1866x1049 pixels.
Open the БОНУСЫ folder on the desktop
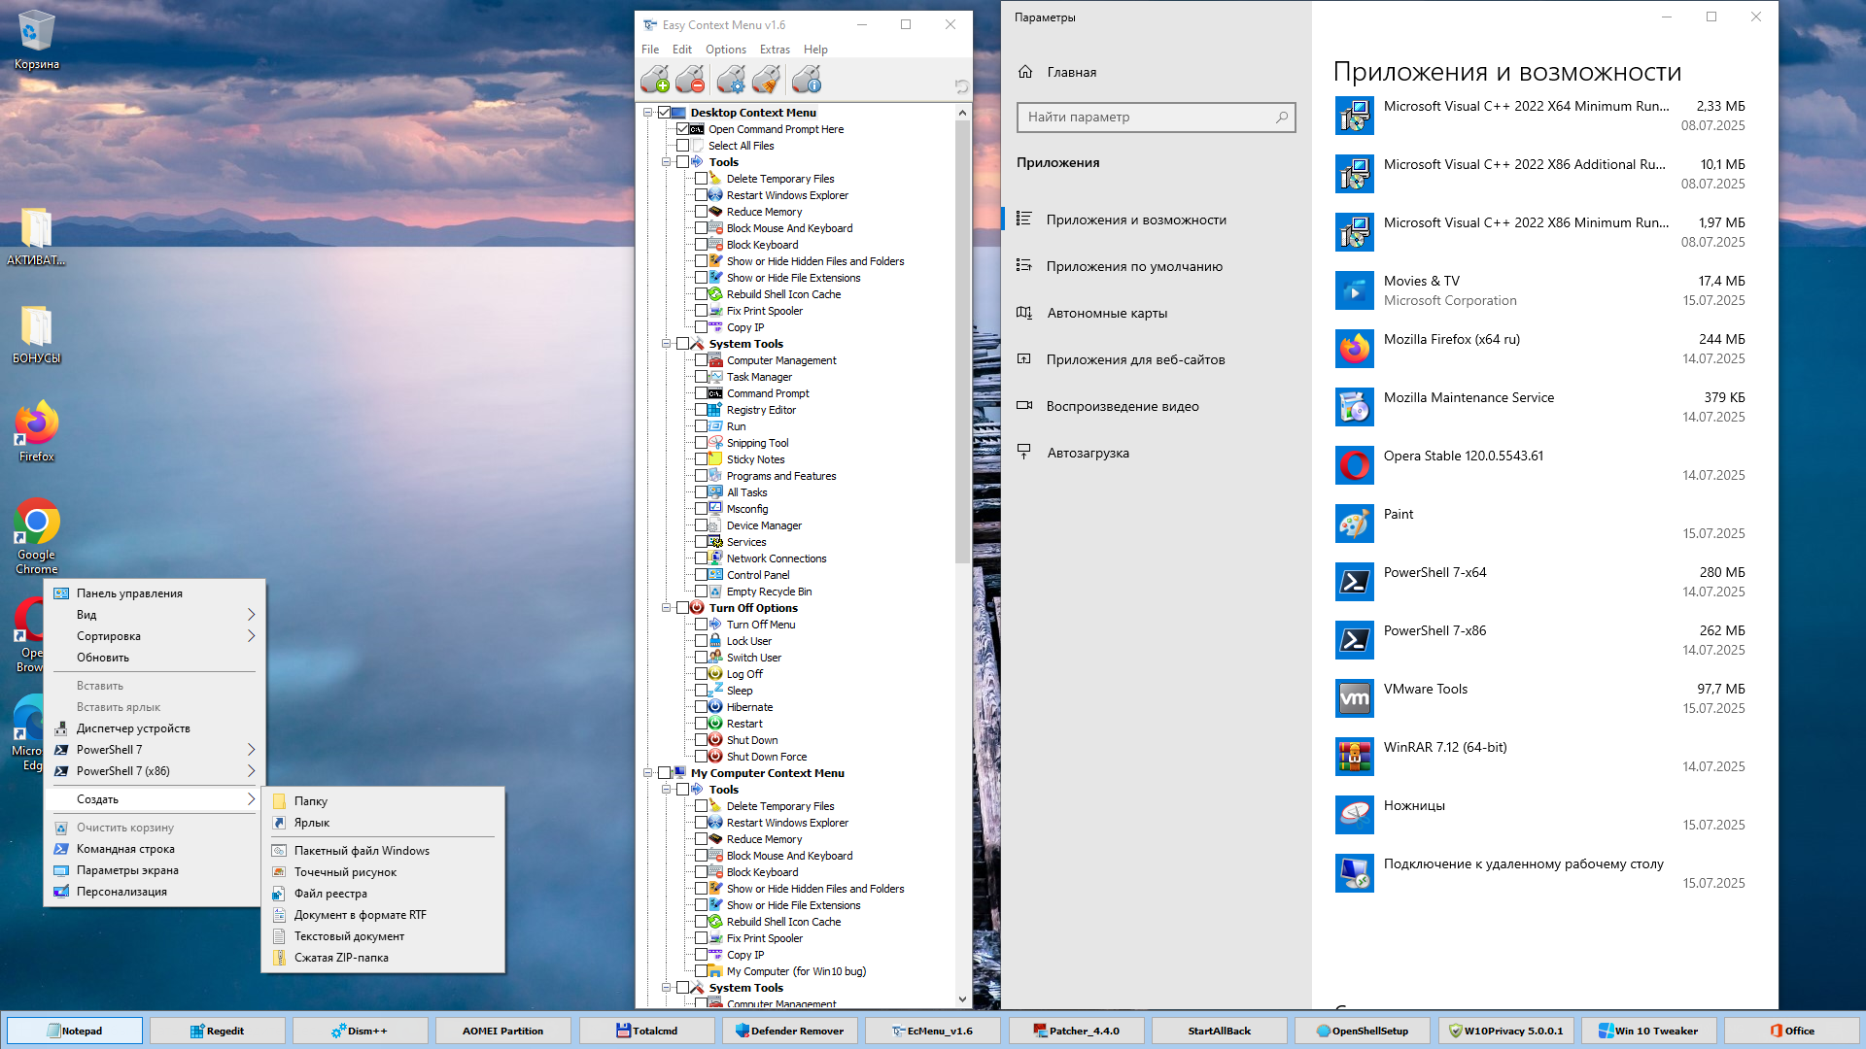tap(36, 333)
